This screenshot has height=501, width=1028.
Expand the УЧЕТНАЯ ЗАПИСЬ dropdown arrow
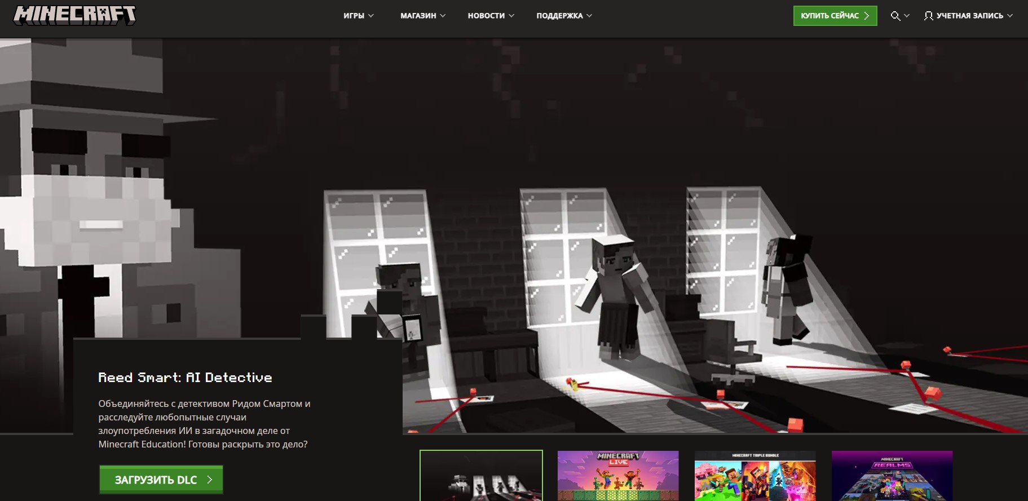point(1010,16)
